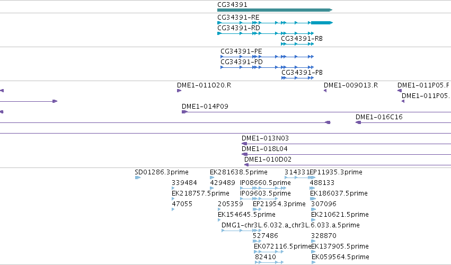Click the SD01286.3prime arrow glyph
The image size is (451, 265).
(138, 178)
